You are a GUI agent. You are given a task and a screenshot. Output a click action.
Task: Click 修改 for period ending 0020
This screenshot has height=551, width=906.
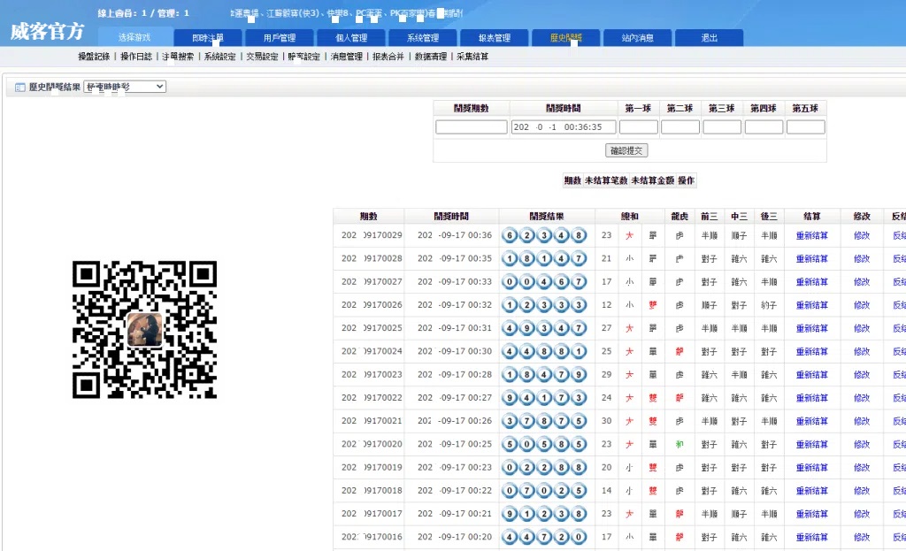click(862, 444)
